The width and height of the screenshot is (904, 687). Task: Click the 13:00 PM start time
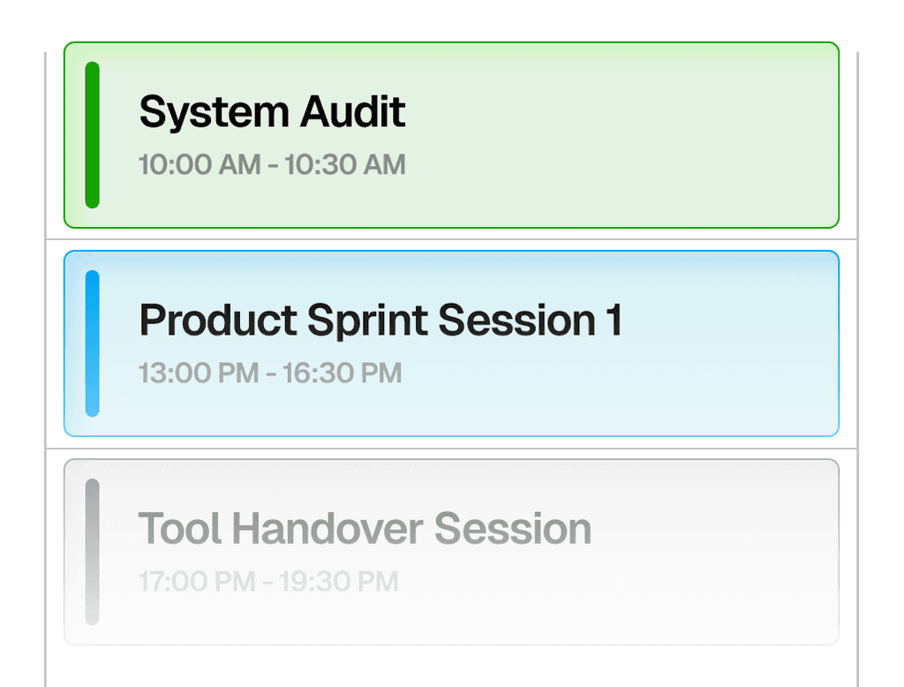pos(199,373)
